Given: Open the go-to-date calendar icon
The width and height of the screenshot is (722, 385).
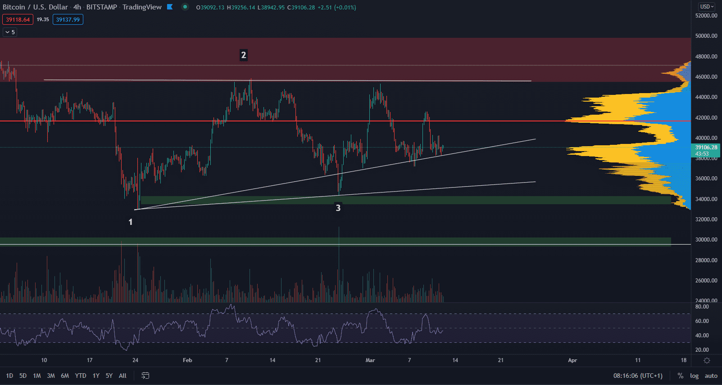Looking at the screenshot, I should 145,376.
